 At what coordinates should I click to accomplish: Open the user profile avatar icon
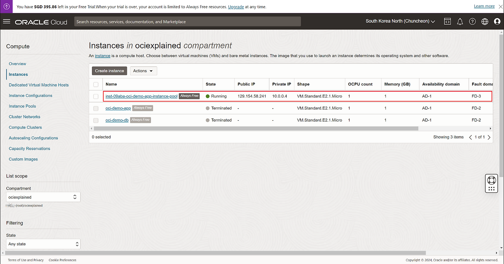(497, 21)
